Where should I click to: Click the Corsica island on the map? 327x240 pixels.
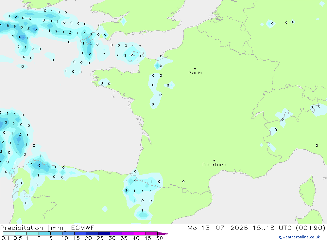307,192
